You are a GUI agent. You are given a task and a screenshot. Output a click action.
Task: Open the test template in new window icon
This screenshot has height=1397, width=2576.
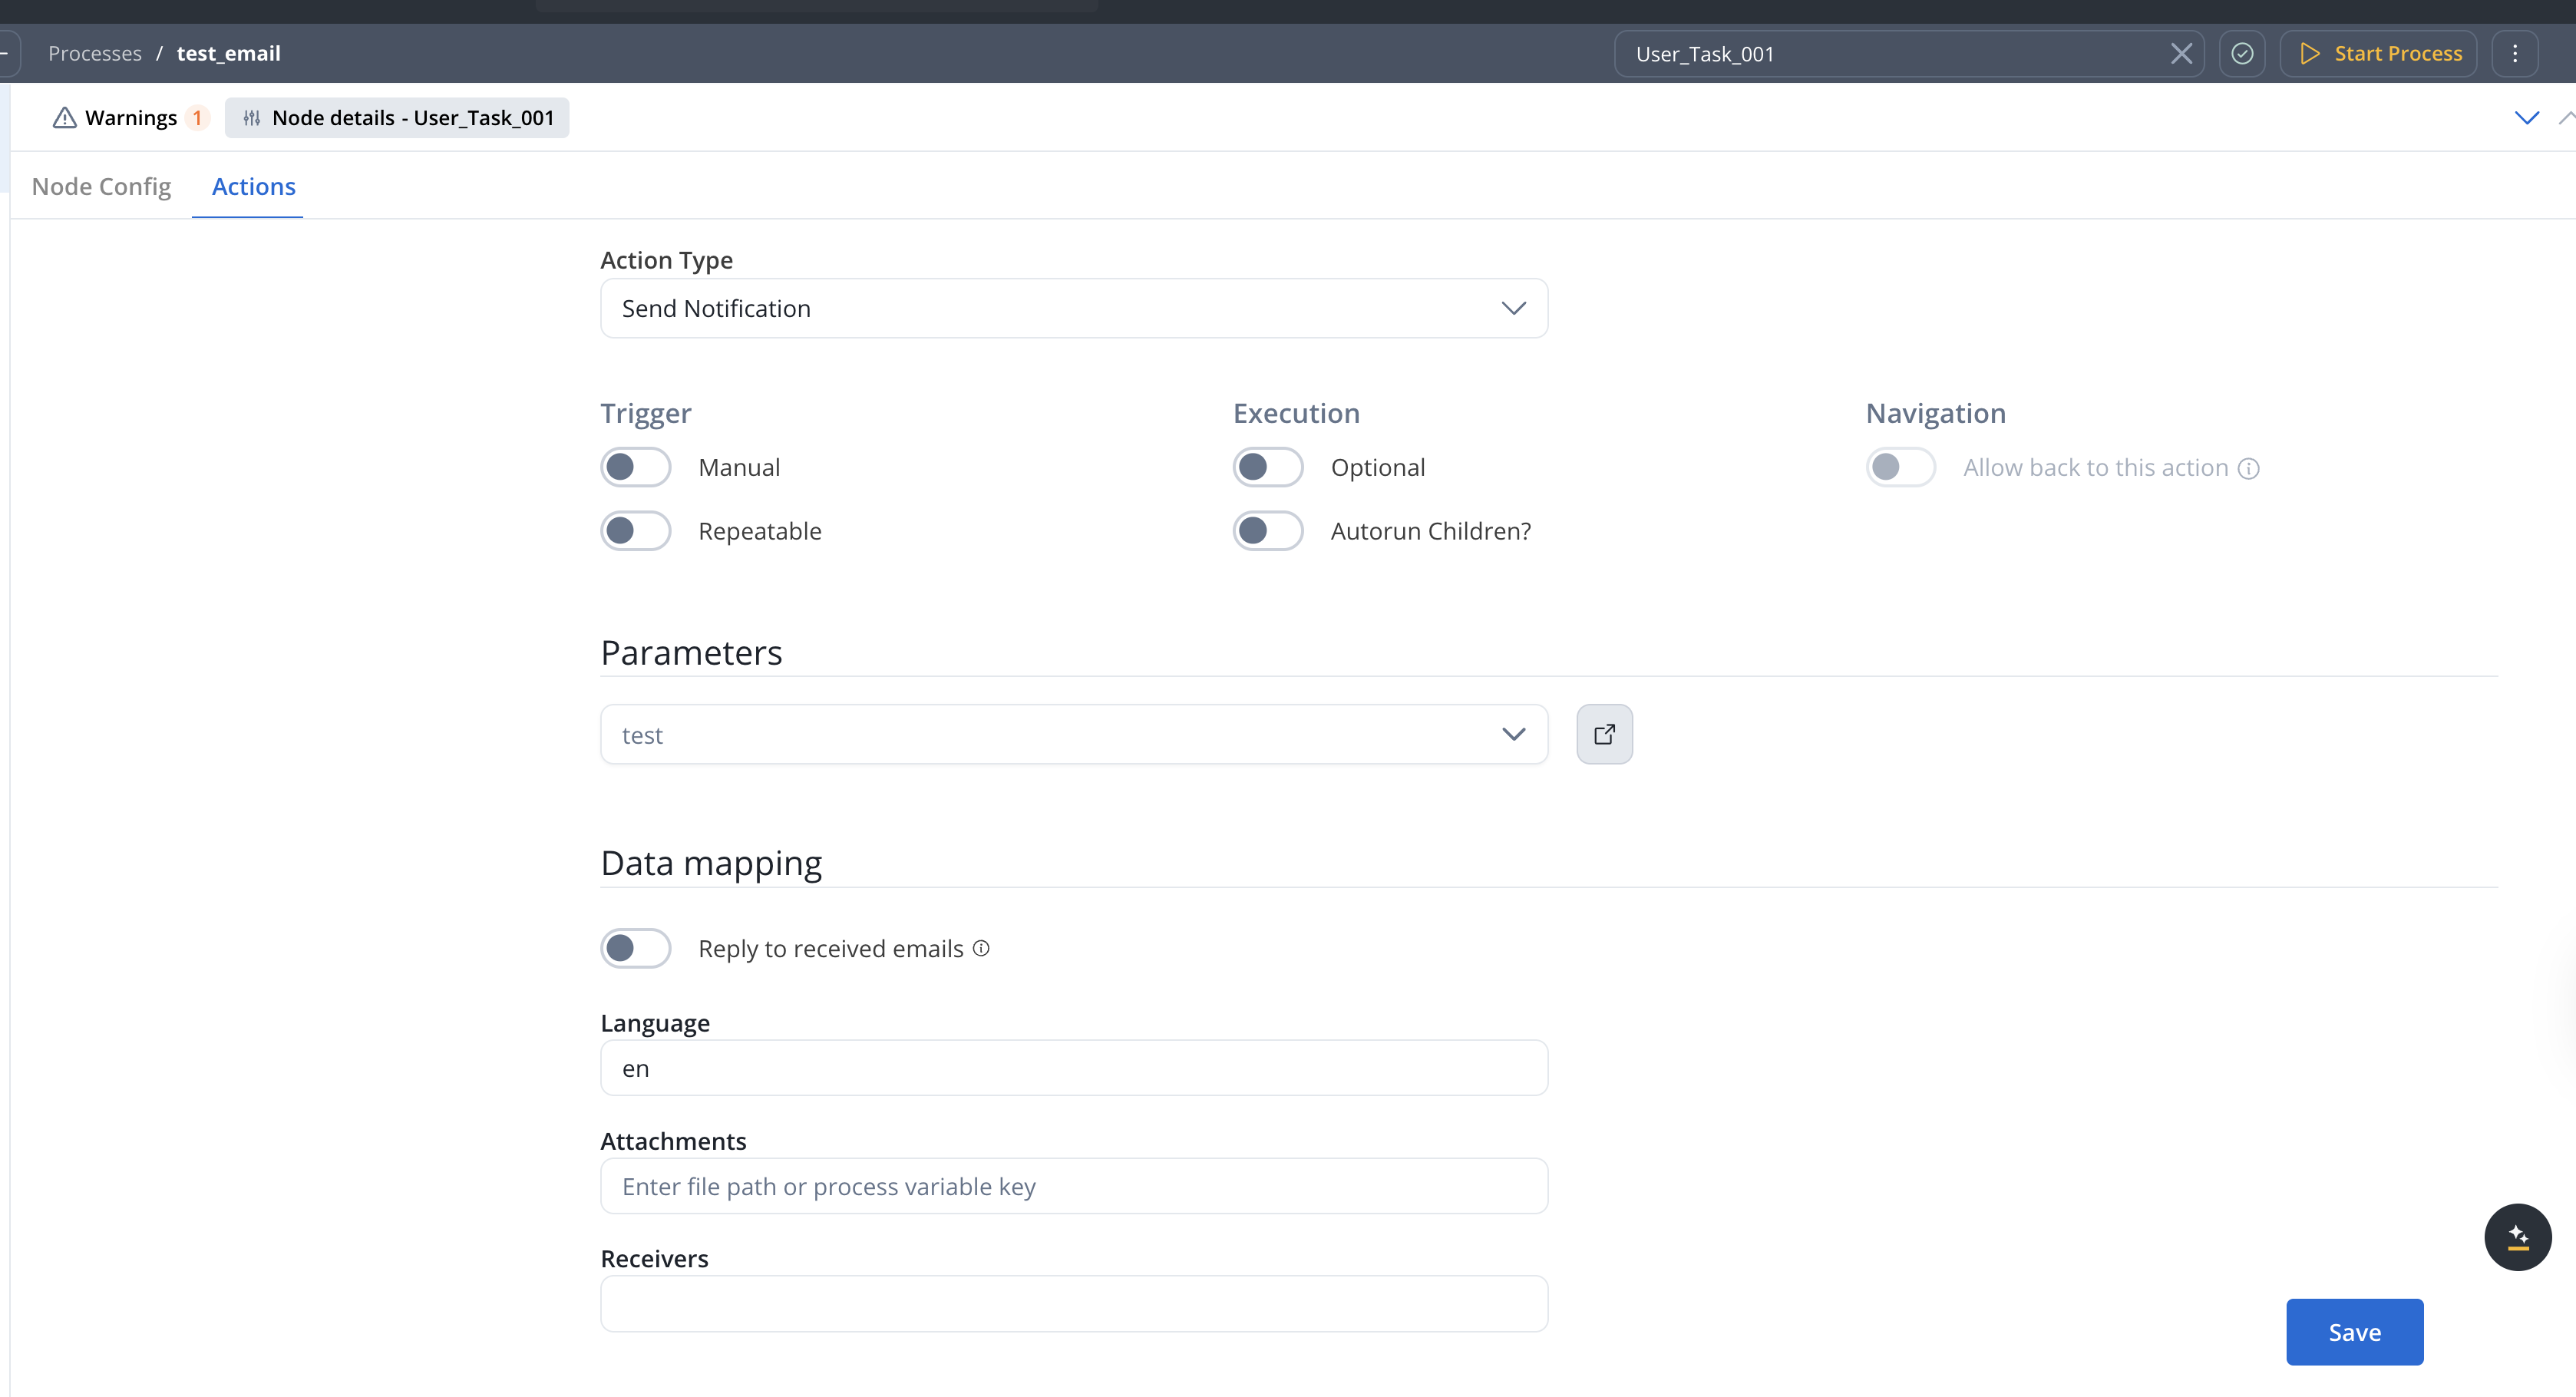pyautogui.click(x=1604, y=735)
